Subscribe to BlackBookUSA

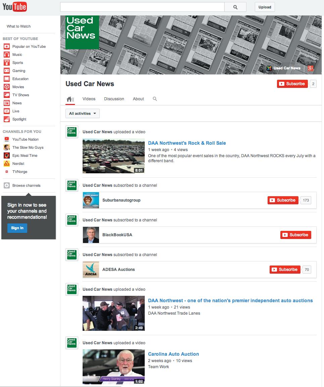(296, 235)
